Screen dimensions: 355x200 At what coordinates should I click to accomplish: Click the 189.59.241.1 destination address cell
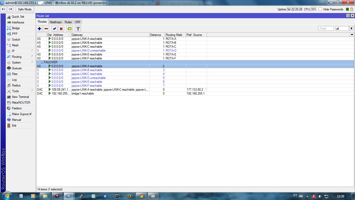[x=59, y=90]
